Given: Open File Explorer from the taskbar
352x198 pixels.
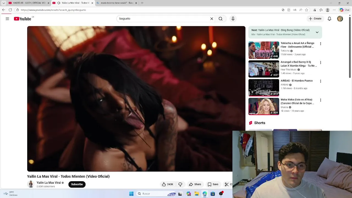Looking at the screenshot, I should 197,194.
